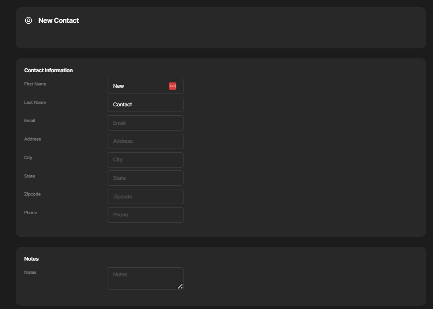Click the notes textarea resize handle
The image size is (433, 309).
click(x=180, y=286)
